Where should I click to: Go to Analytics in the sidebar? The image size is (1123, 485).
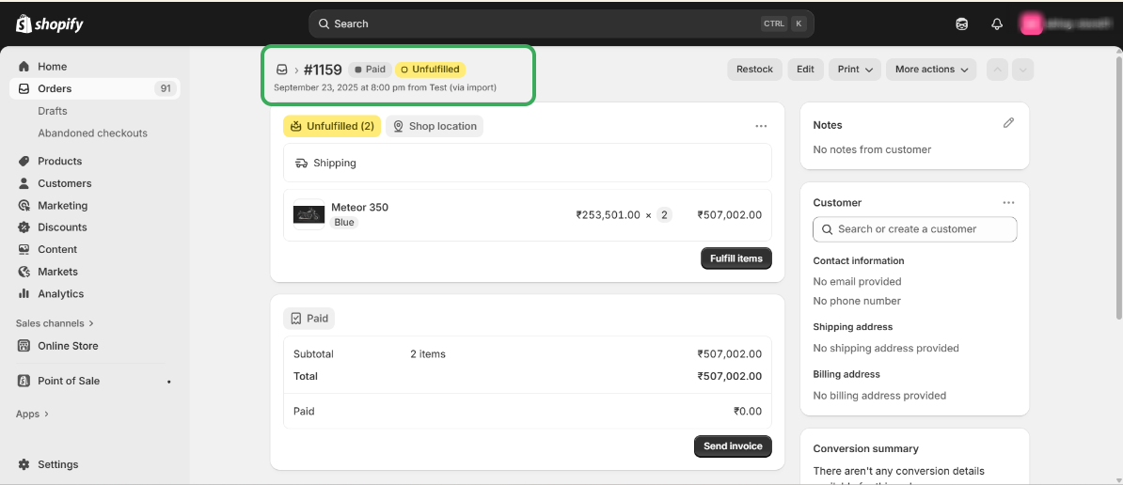click(x=60, y=293)
